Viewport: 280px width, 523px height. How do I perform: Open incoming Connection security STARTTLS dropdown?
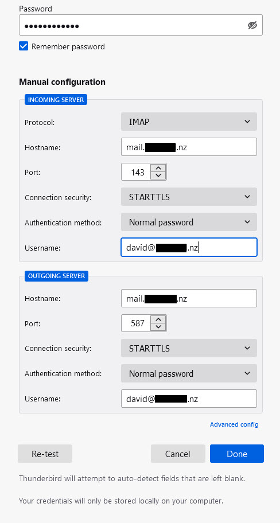[x=189, y=197]
